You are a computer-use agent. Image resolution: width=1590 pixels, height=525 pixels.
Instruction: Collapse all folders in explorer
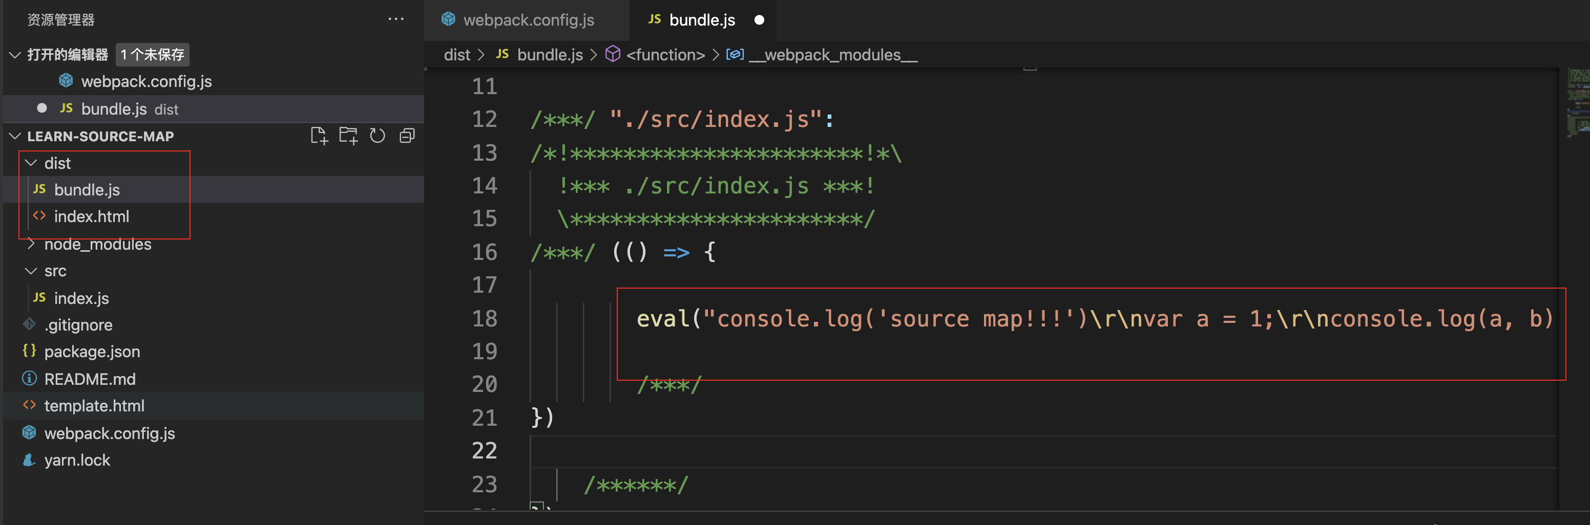407,136
